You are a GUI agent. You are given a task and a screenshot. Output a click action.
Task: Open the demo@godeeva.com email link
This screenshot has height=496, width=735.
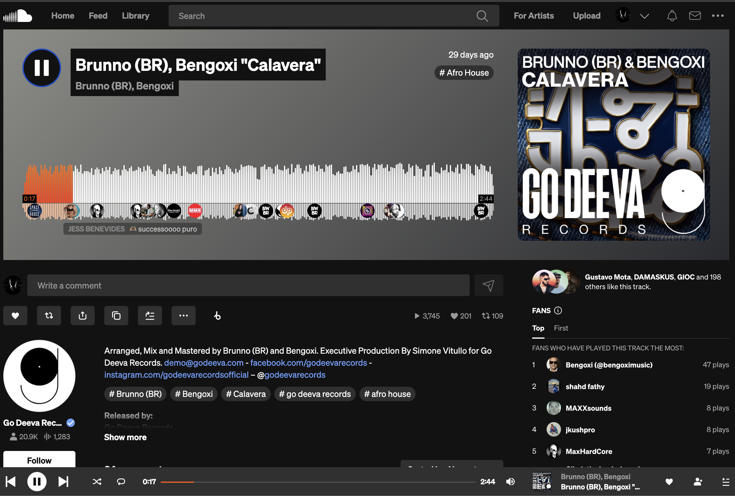tap(204, 363)
